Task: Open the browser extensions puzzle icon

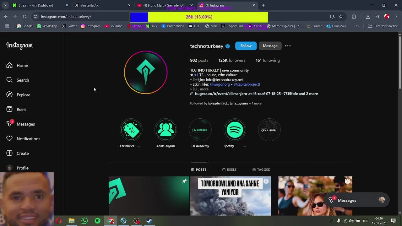Action: click(x=354, y=17)
